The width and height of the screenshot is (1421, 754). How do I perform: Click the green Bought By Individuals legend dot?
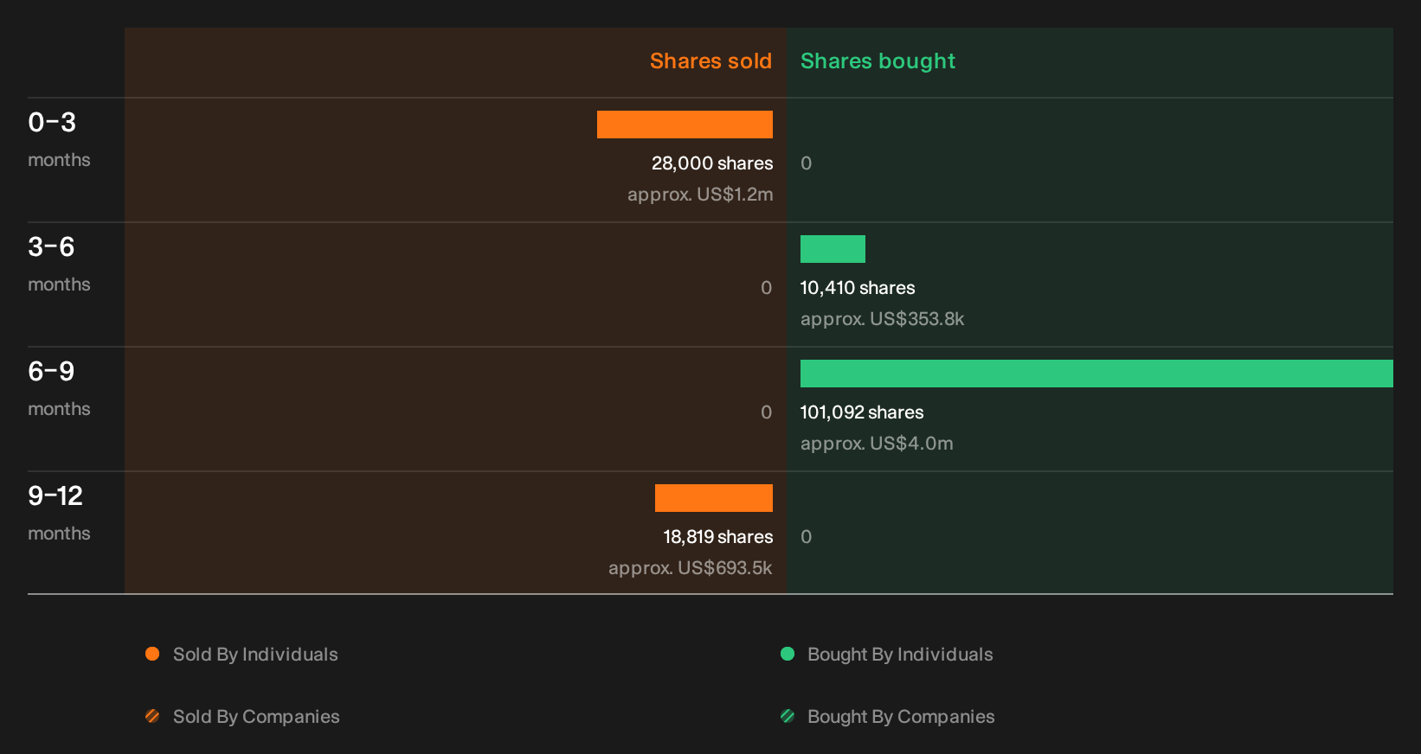[x=788, y=654]
